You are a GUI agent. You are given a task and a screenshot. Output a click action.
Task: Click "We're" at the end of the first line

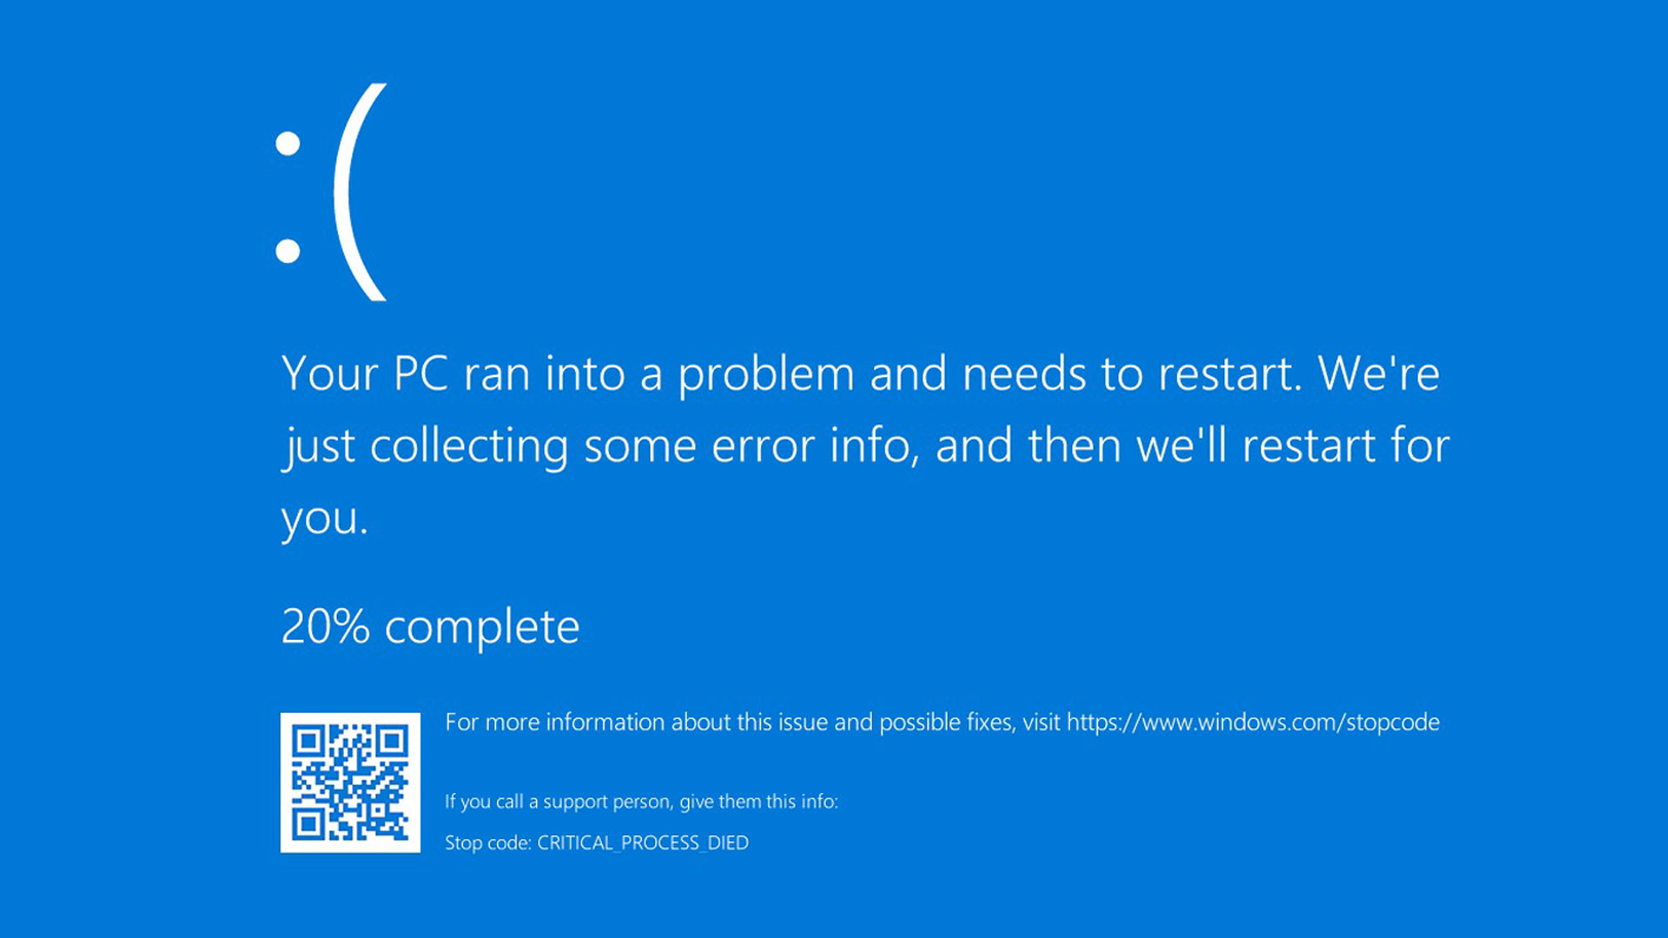tap(1379, 374)
